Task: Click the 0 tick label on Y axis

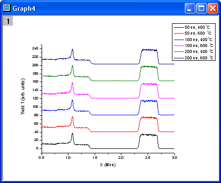Action: 37,148
